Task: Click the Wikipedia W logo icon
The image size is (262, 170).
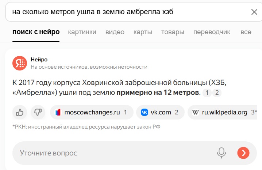Action: [195, 113]
